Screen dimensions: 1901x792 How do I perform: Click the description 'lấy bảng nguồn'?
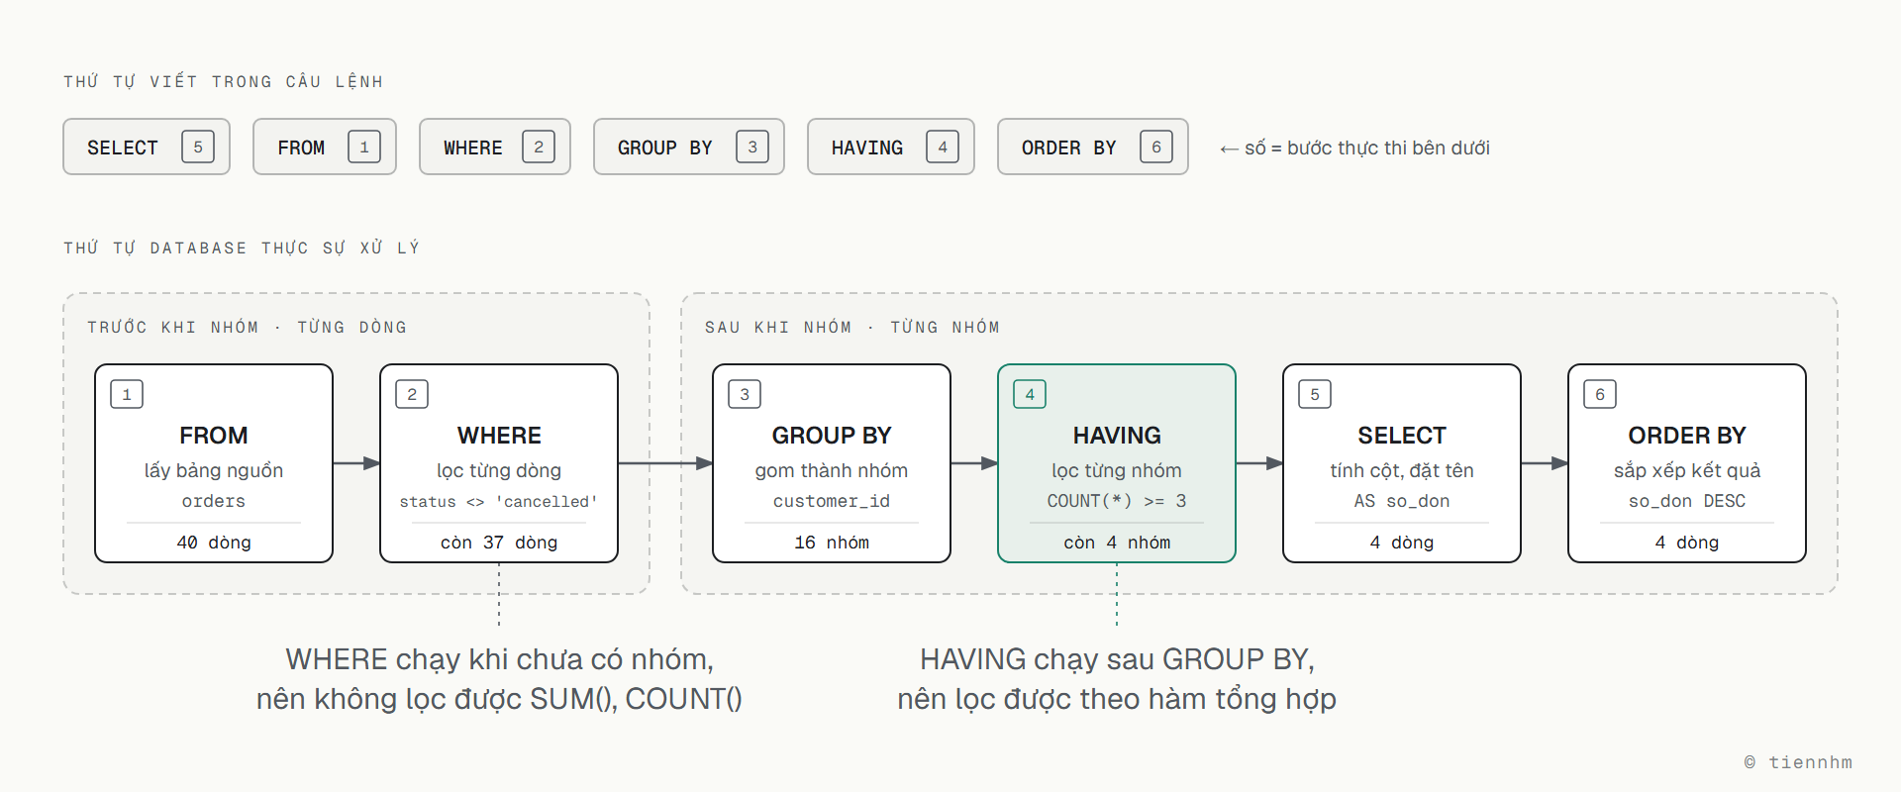(214, 470)
